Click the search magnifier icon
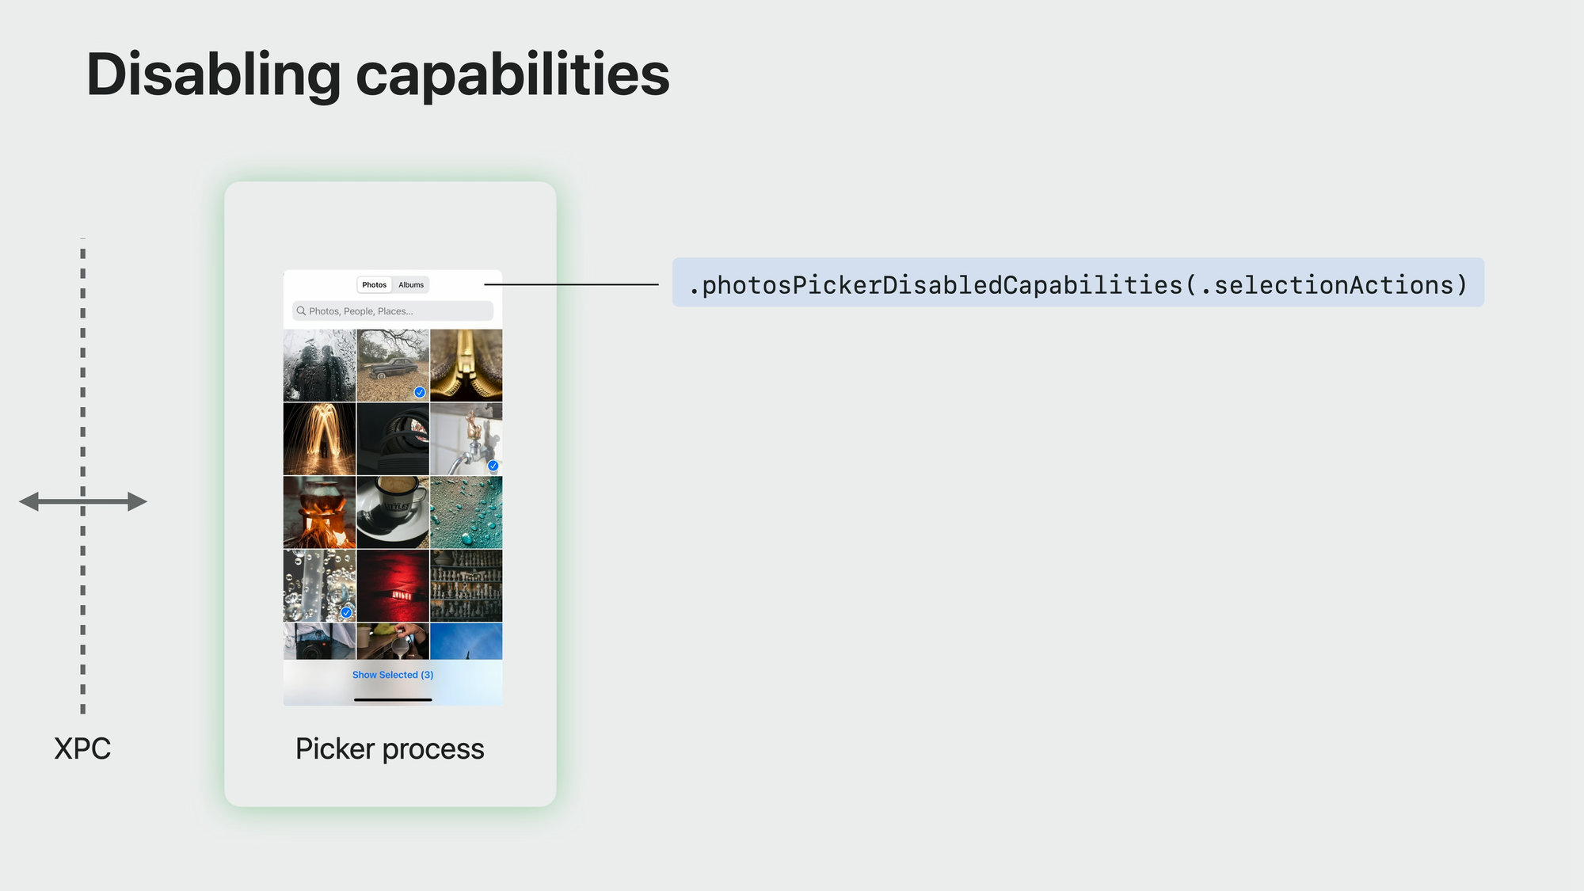 tap(301, 311)
